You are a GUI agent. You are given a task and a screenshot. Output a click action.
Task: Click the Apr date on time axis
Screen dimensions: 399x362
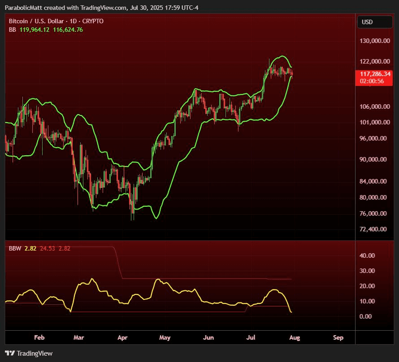(122, 337)
